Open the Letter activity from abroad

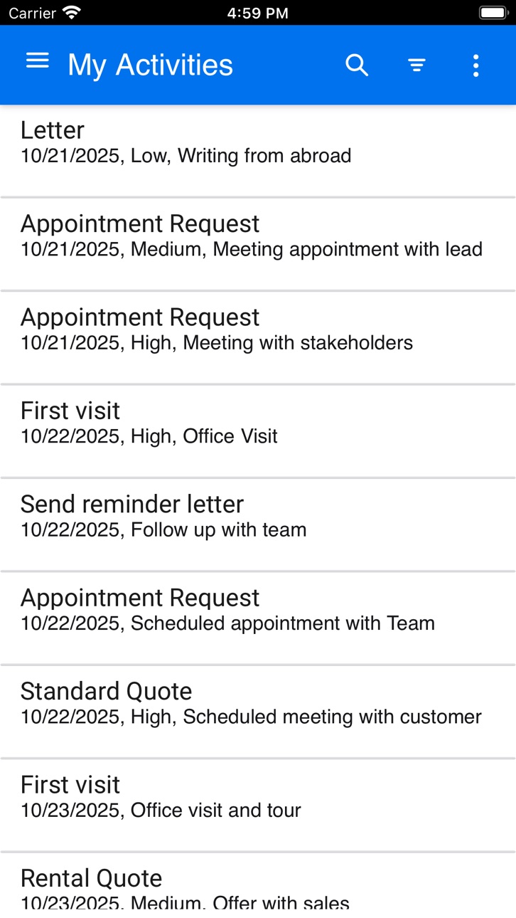[x=258, y=151]
